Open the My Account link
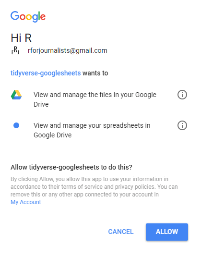This screenshot has width=201, height=257. click(x=26, y=202)
